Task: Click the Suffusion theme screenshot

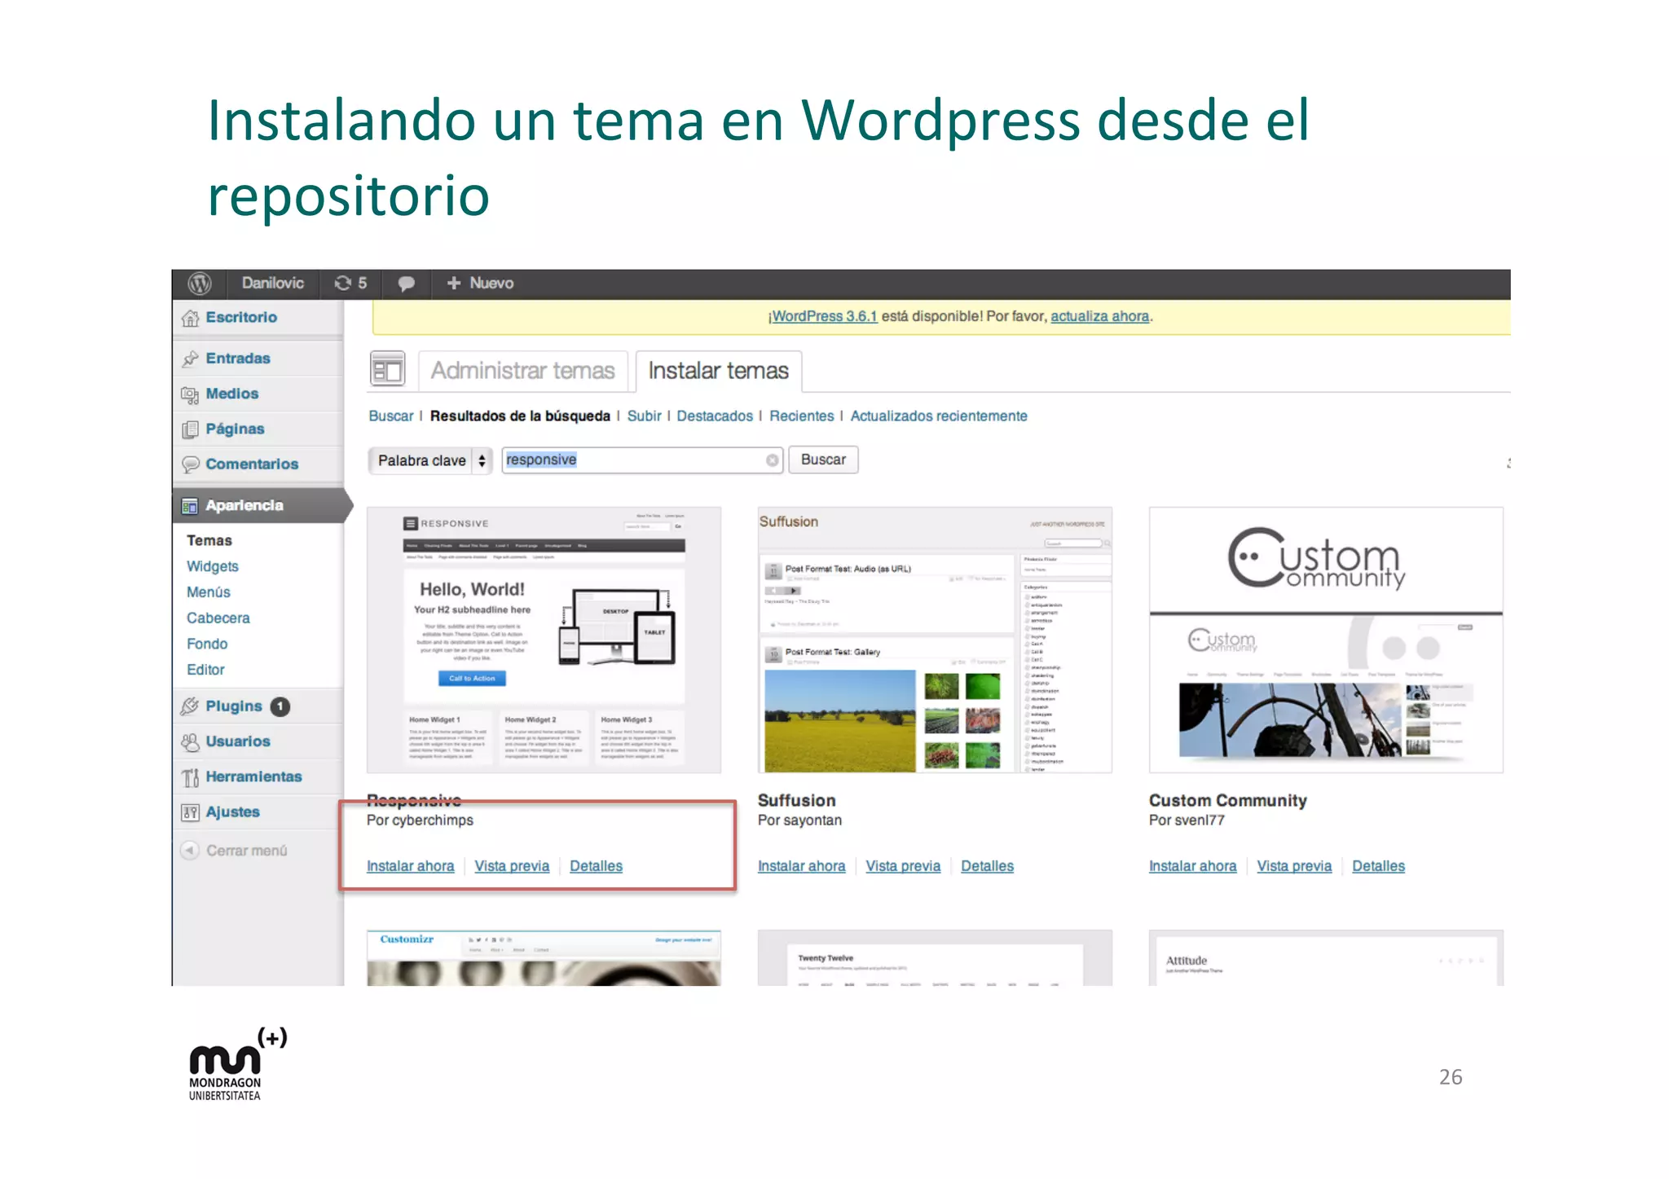Action: (x=935, y=640)
